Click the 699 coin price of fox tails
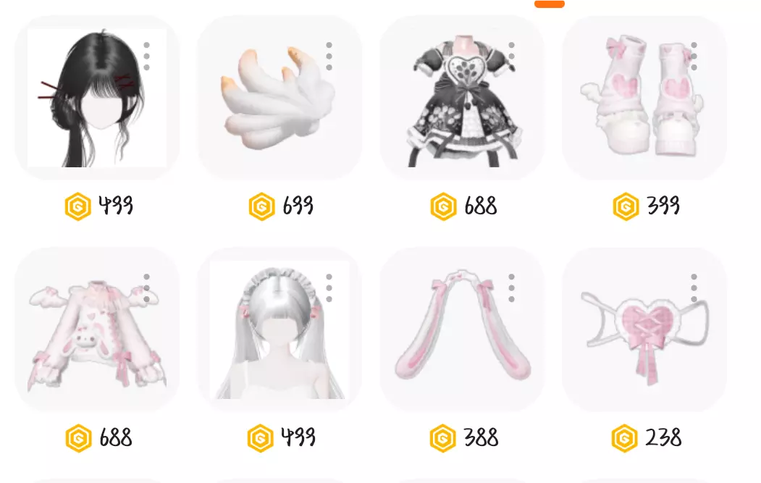This screenshot has width=761, height=483. click(298, 206)
